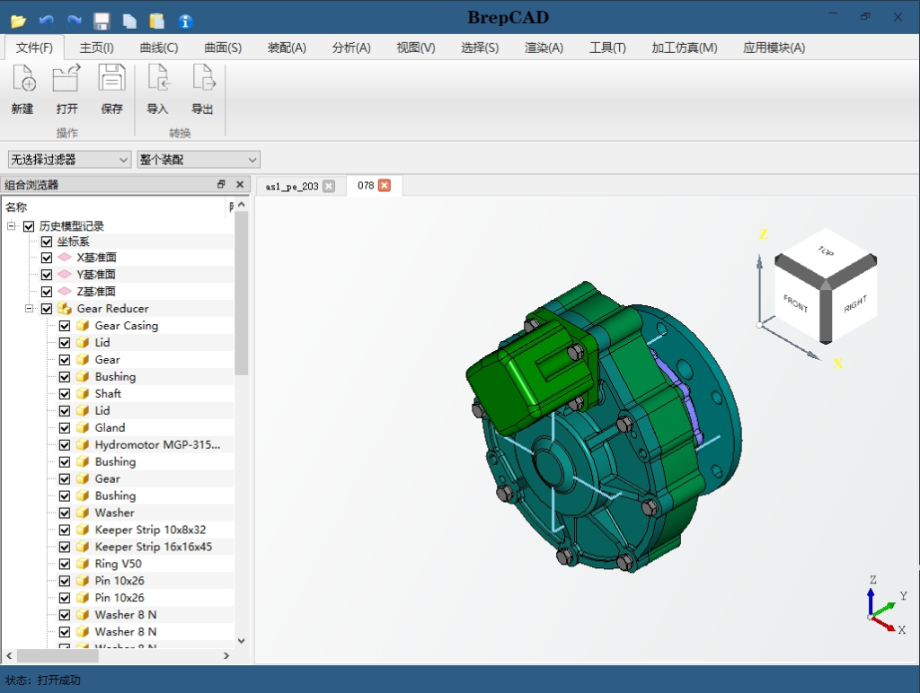Open the 主页(I) ribbon tab
The height and width of the screenshot is (693, 920).
click(x=97, y=48)
